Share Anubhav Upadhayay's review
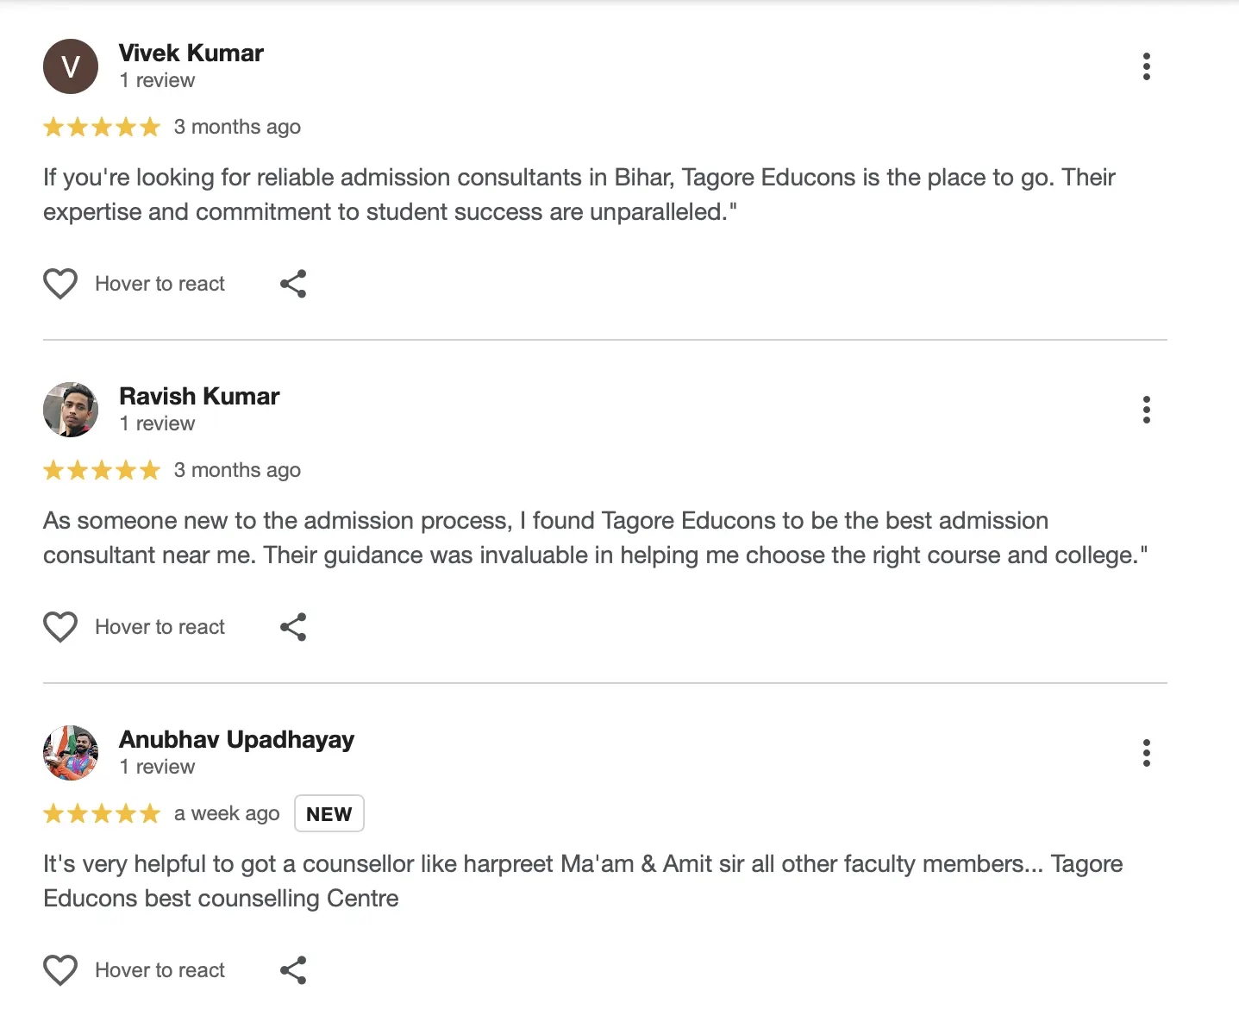This screenshot has height=1022, width=1239. 293,970
